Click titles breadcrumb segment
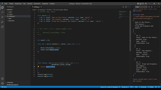 pos(49,10)
